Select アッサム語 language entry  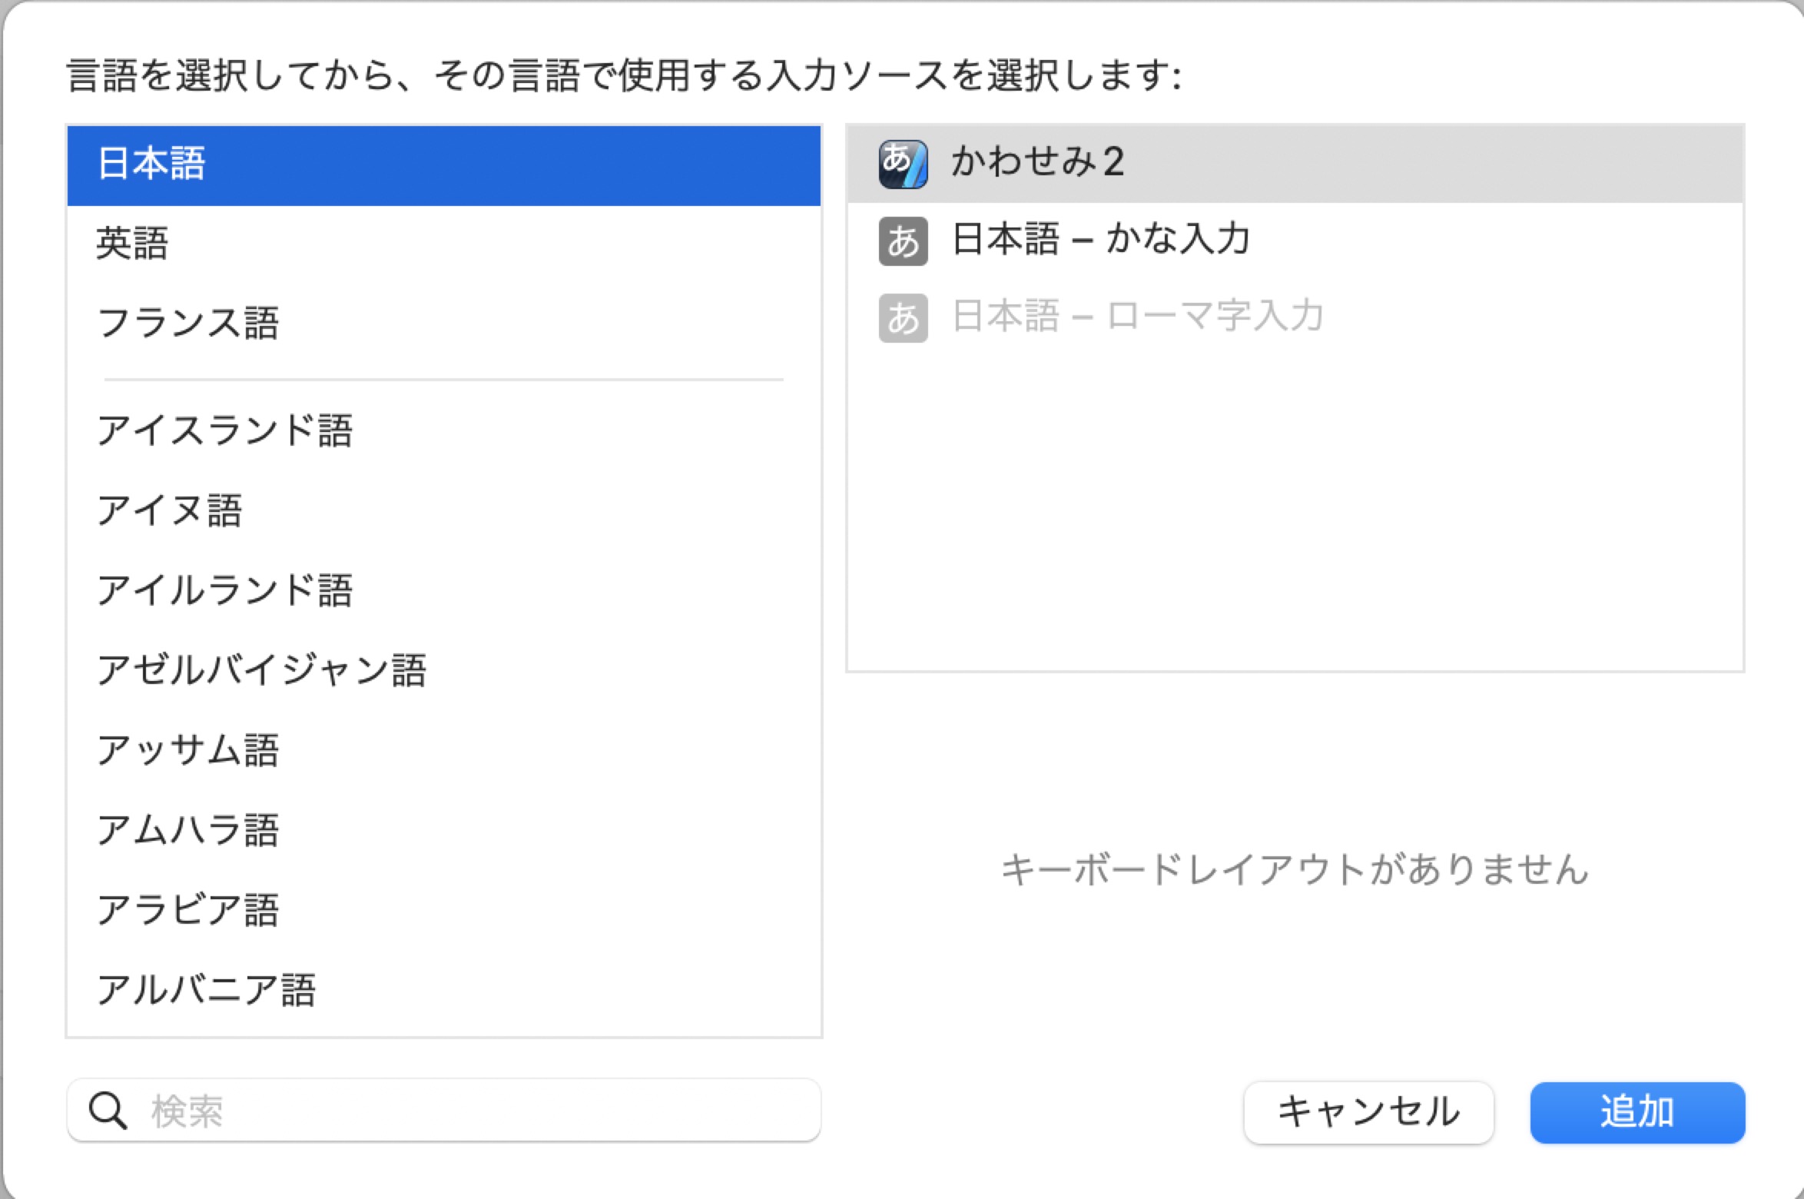(x=444, y=750)
